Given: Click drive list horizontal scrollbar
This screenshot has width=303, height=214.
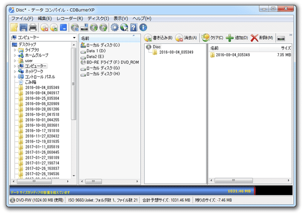Looking at the screenshot, I should coord(94,181).
